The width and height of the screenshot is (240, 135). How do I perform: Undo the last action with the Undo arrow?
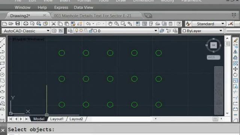[x=88, y=24]
